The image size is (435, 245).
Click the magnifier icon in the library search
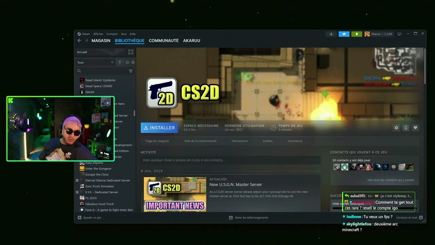[79, 71]
